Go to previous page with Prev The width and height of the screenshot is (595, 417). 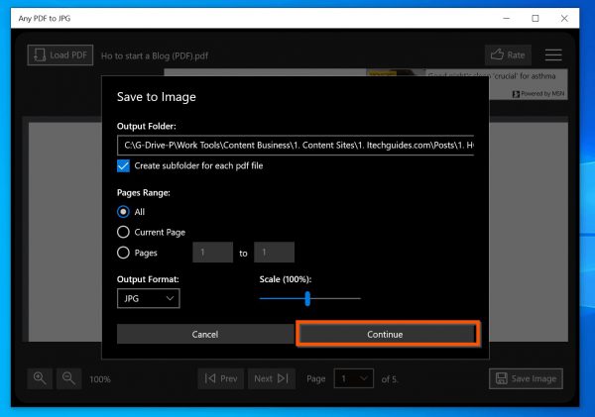coord(221,378)
